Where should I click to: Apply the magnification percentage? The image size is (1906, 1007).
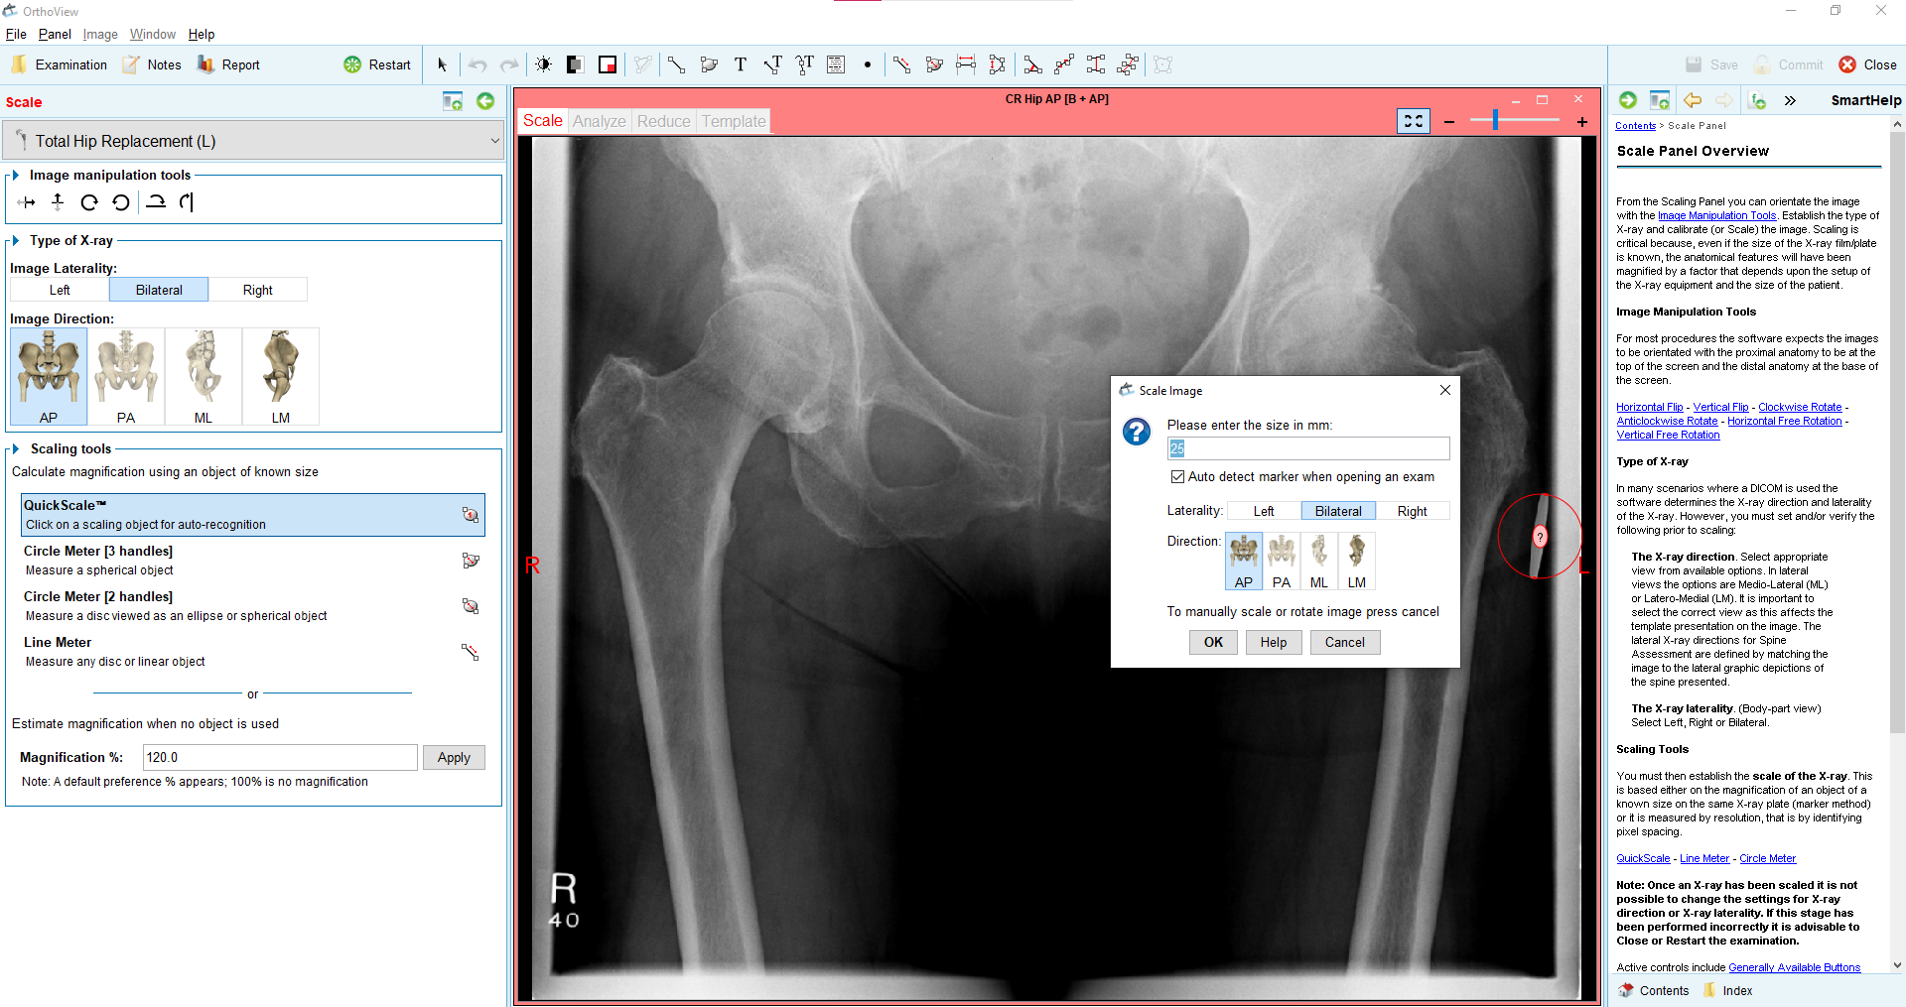tap(454, 758)
